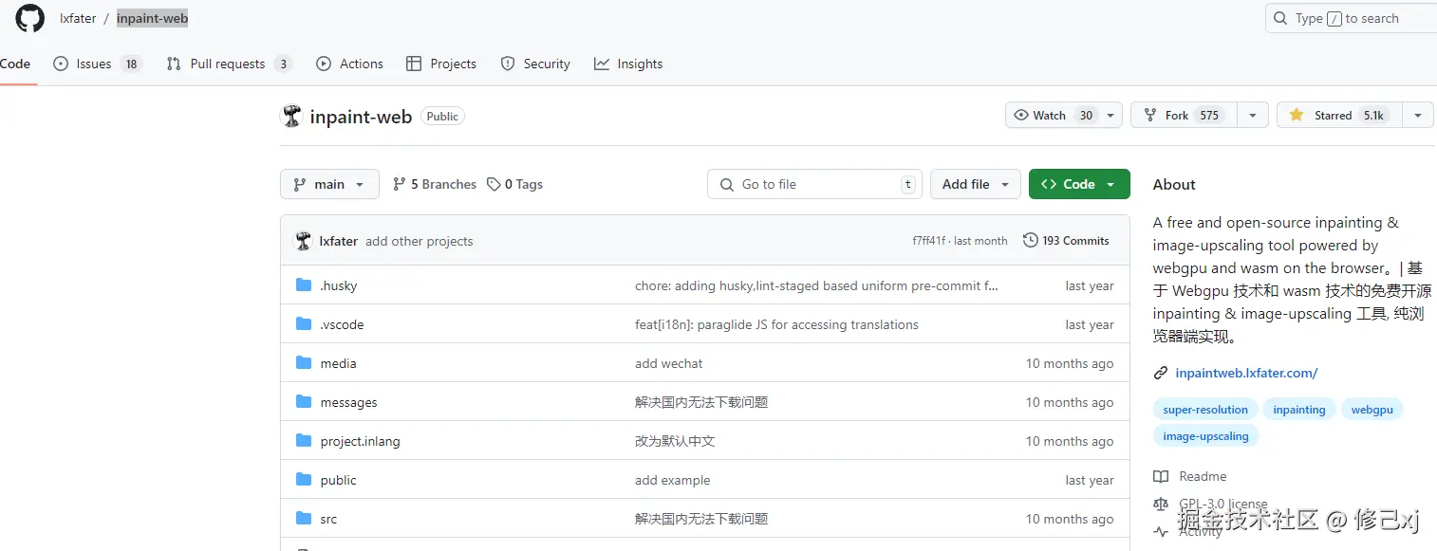Open the green Code dropdown button
This screenshot has width=1437, height=551.
[1079, 184]
